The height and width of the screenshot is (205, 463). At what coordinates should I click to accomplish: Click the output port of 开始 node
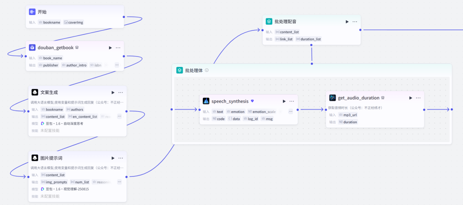124,17
